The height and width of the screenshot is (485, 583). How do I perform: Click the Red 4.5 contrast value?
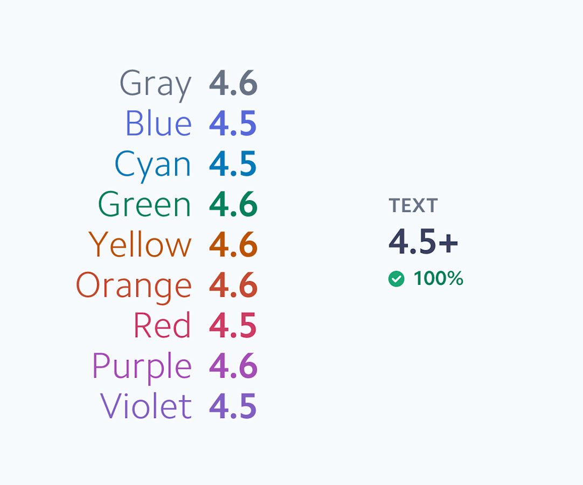[233, 325]
